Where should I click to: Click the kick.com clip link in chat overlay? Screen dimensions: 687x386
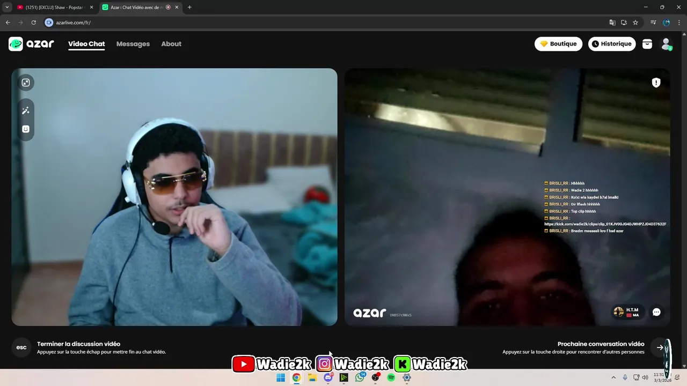click(x=605, y=224)
